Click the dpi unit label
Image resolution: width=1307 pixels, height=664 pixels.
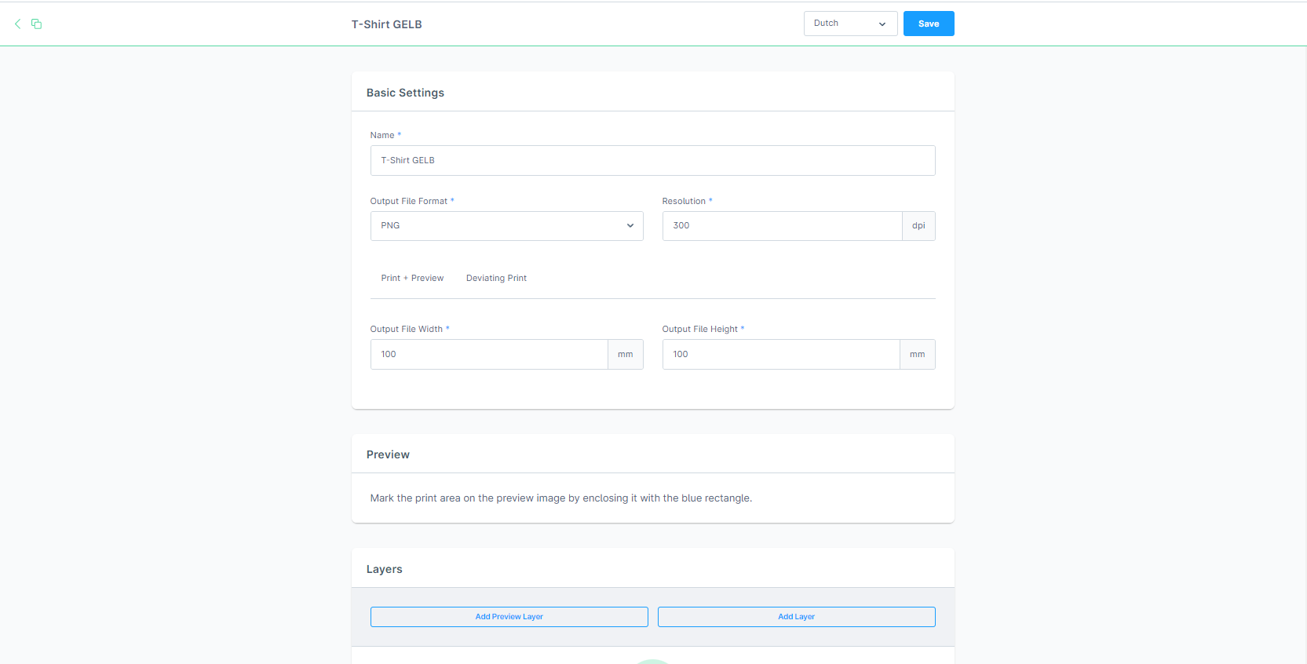918,226
